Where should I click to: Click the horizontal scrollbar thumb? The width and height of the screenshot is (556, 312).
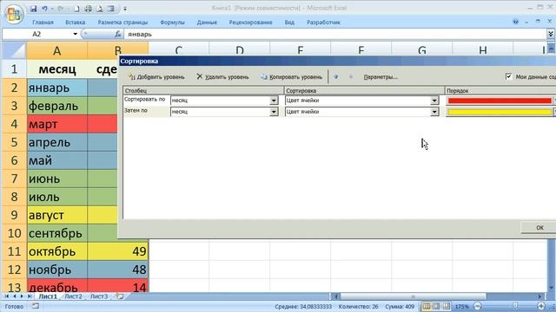pos(414,296)
